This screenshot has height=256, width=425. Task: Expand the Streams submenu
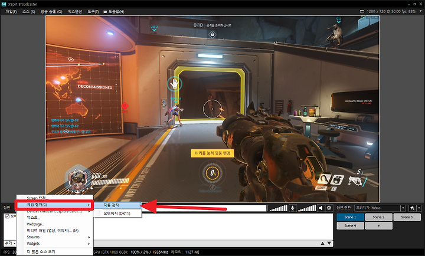click(54, 237)
